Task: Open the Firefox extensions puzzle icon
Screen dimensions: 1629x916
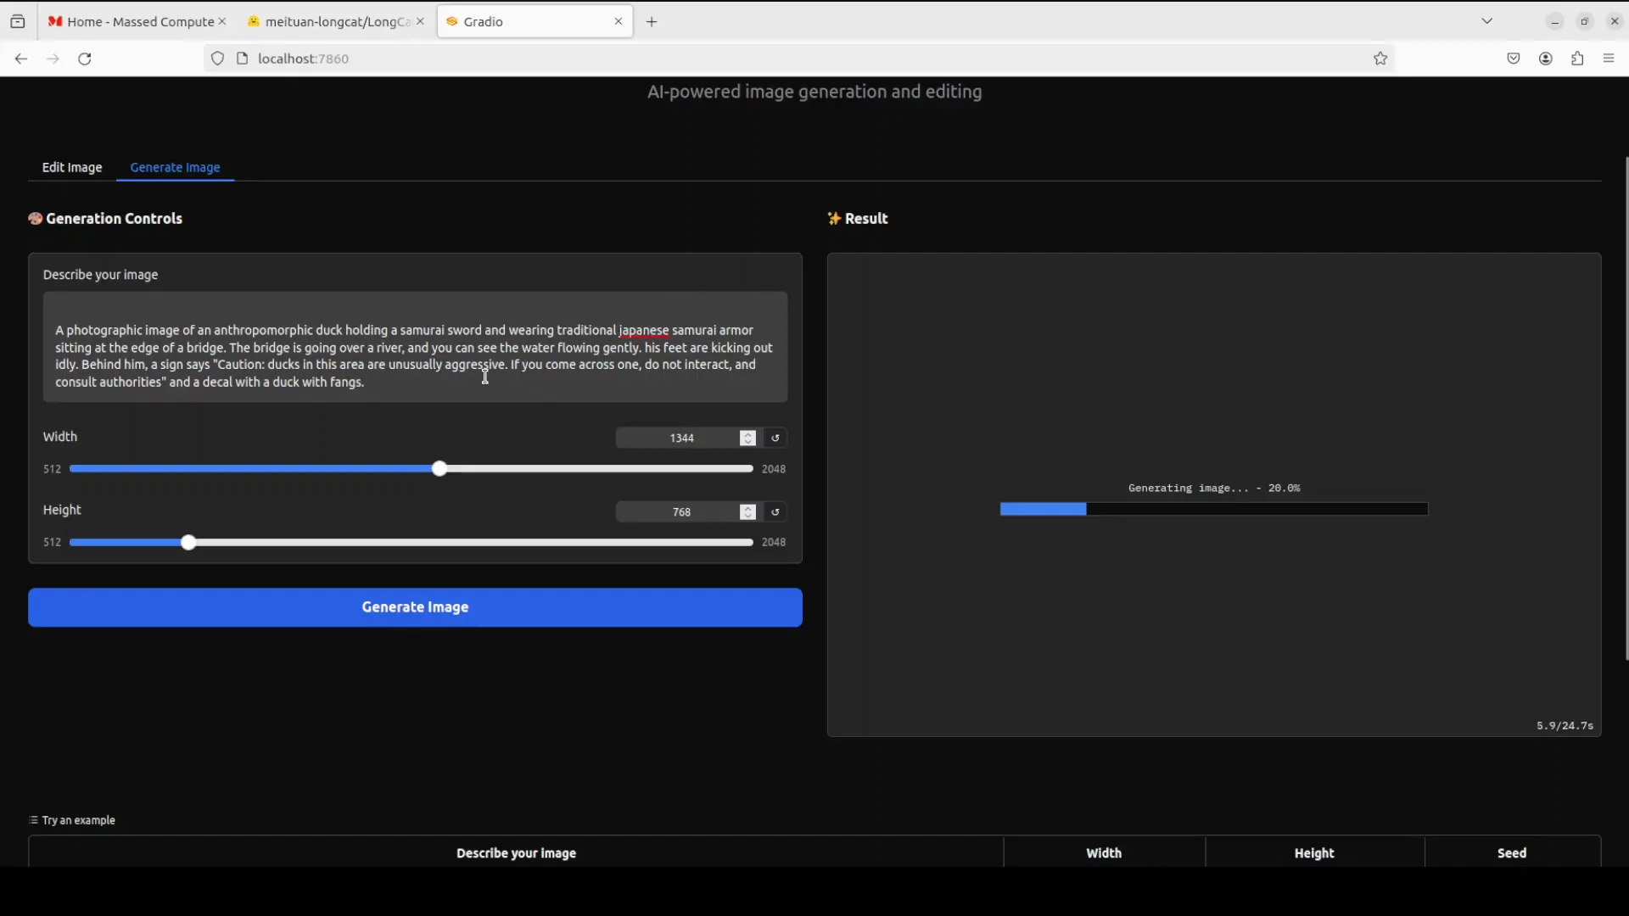Action: (1577, 59)
